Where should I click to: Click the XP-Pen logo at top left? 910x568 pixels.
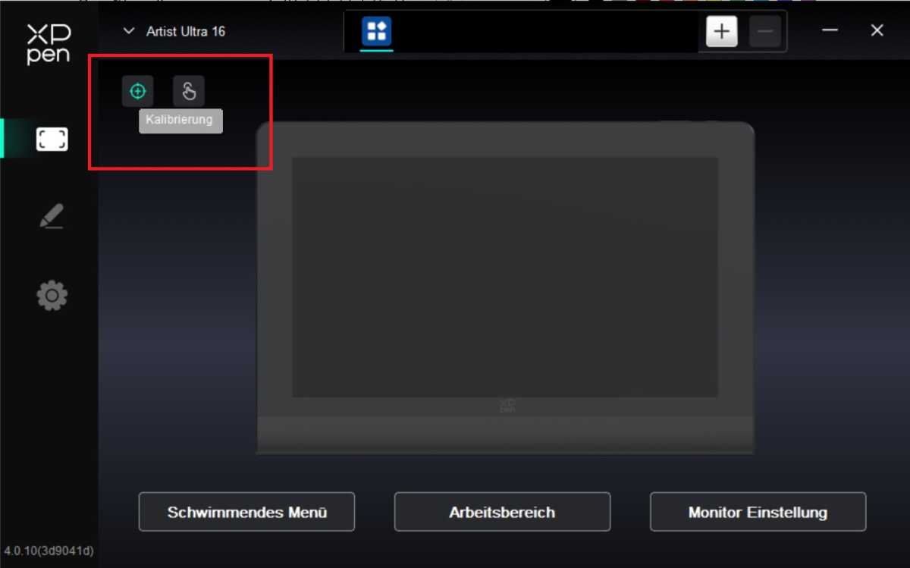(x=49, y=44)
